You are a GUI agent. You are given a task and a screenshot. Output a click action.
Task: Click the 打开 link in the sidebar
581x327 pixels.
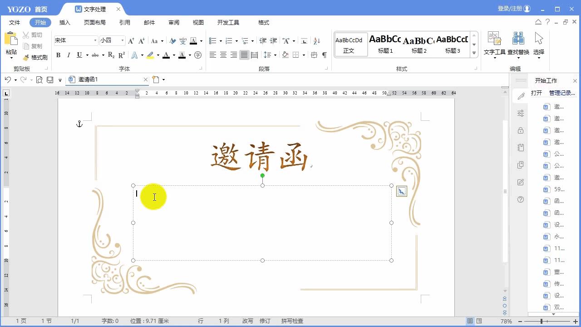(x=536, y=92)
